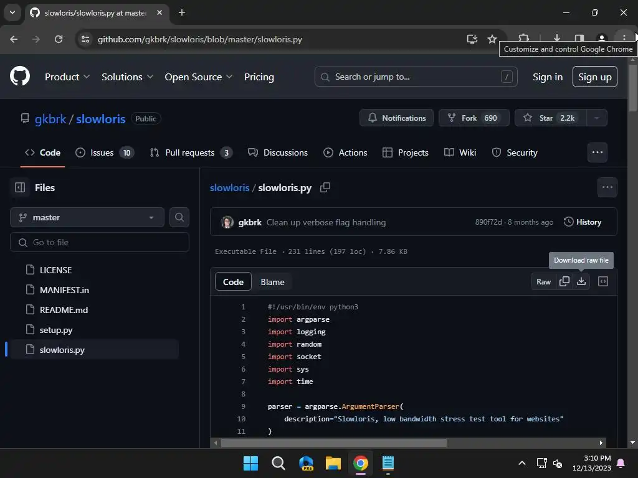Open Chrome side panel icon
Image resolution: width=638 pixels, height=478 pixels.
[579, 39]
